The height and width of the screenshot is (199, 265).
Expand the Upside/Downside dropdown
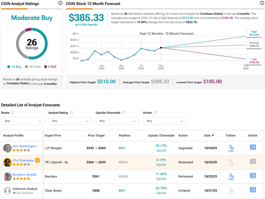coord(118,121)
